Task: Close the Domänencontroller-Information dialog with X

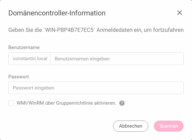Action: click(180, 13)
